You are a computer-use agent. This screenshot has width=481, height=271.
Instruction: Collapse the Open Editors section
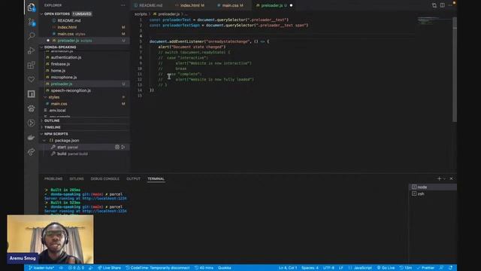pyautogui.click(x=42, y=14)
